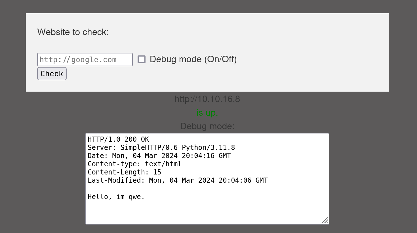Screen dimensions: 417x233
Task: Click the blank line above "Hello, im qwe."
Action: 207,189
